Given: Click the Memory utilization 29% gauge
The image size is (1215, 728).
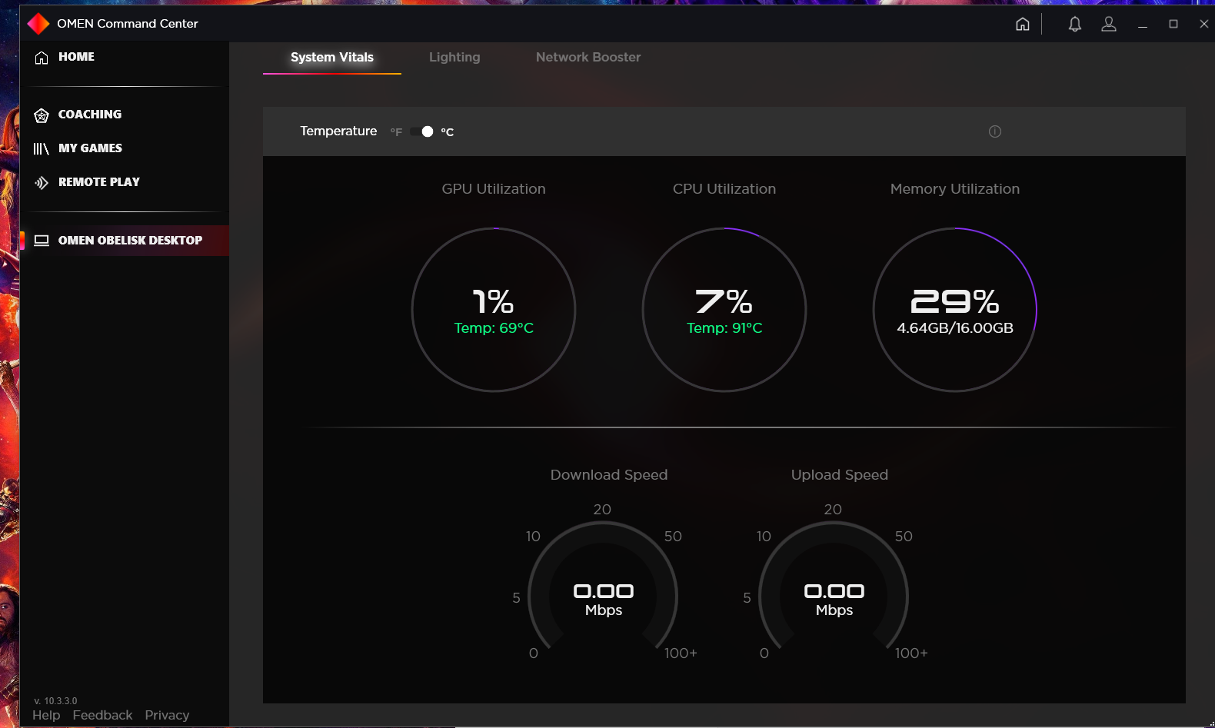Looking at the screenshot, I should (x=955, y=310).
